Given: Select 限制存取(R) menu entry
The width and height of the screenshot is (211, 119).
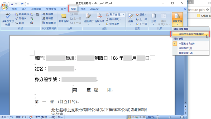Looking at the screenshot, I should [x=190, y=48].
